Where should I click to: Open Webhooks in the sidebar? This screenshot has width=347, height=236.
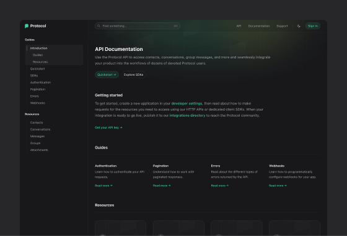point(38,103)
